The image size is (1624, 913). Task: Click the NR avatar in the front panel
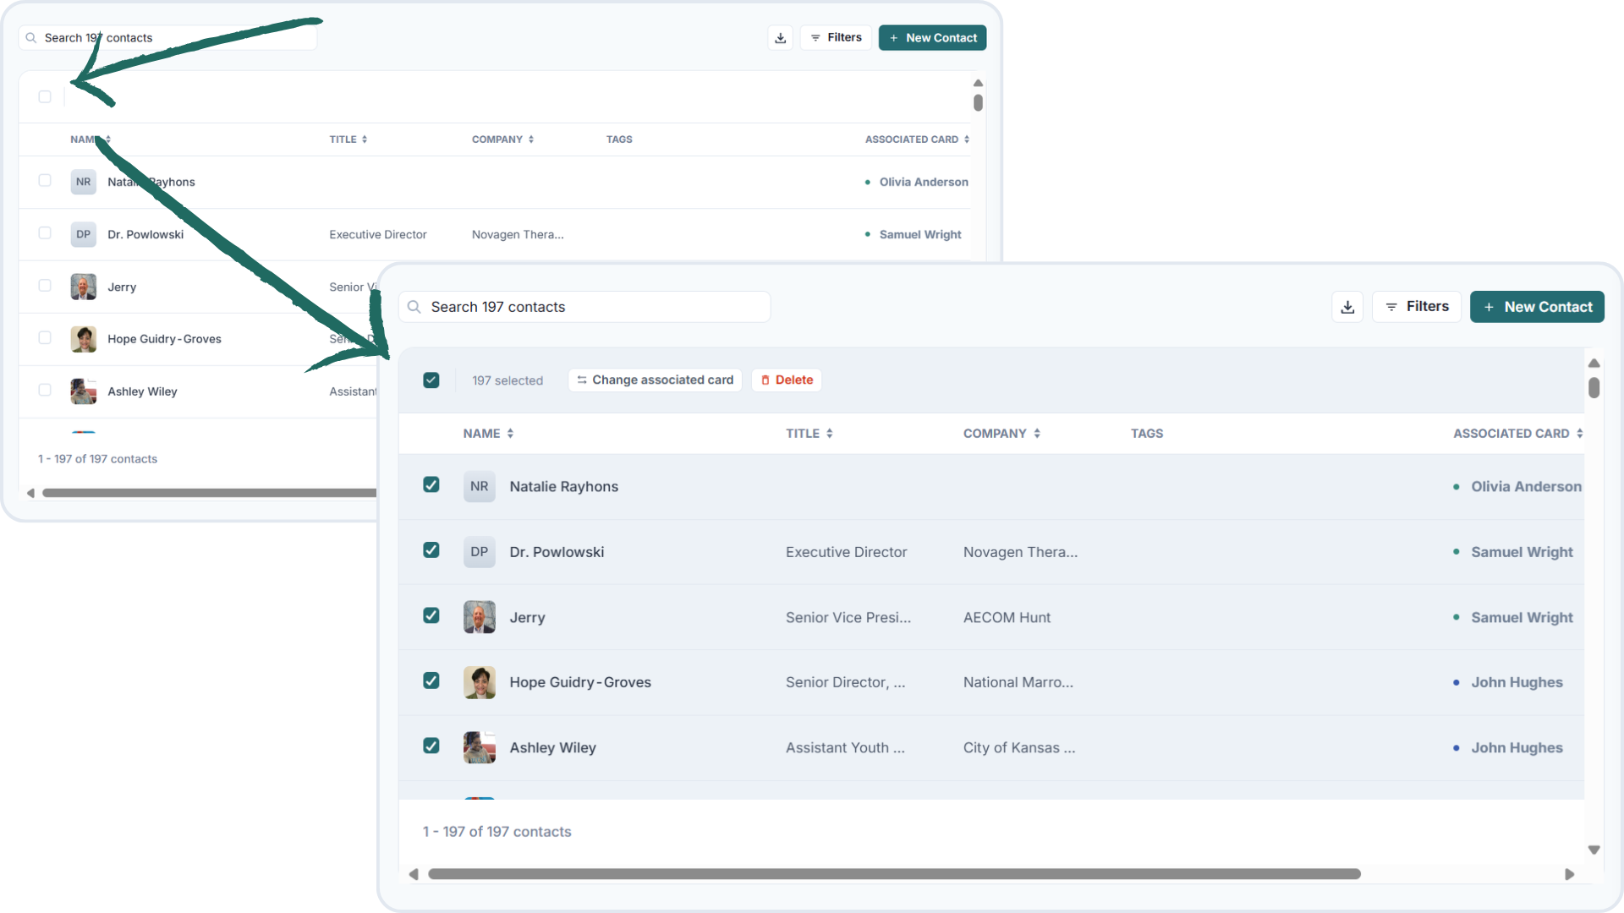tap(480, 486)
